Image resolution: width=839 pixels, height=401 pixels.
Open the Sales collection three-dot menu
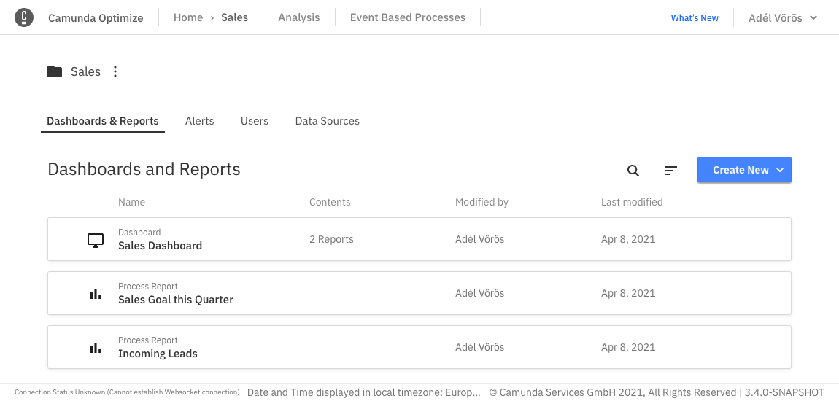point(115,71)
